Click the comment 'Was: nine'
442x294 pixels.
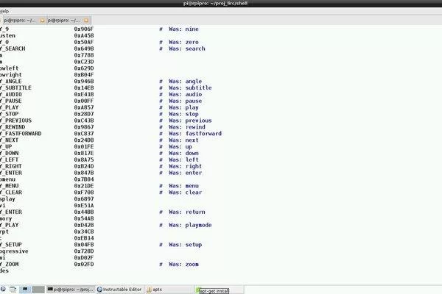tap(183, 29)
